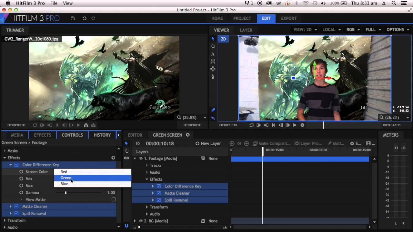Expand the 2. BG layer
413x232 pixels.
coord(135,221)
